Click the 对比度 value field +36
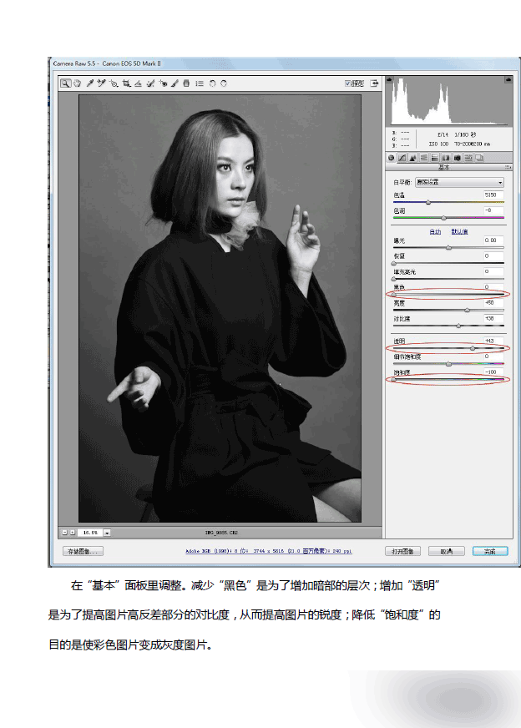 (493, 319)
